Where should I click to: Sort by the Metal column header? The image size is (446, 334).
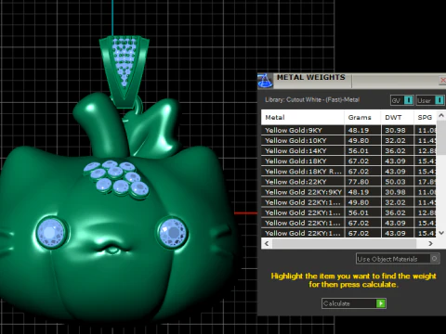303,117
